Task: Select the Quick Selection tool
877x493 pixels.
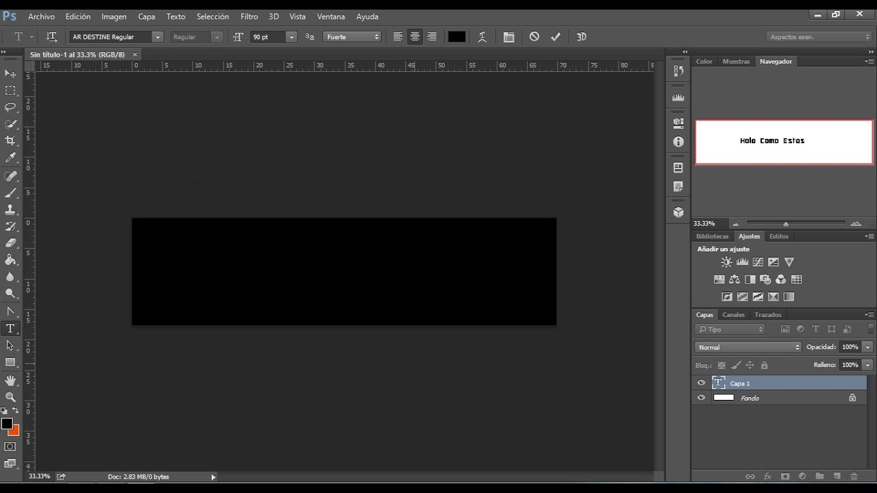Action: (10, 124)
